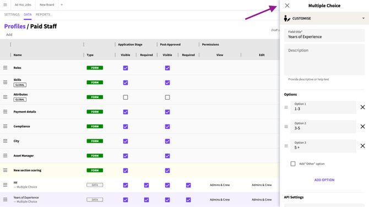Image resolution: width=369 pixels, height=207 pixels.
Task: Uncheck Years of Experience Application Required checkbox
Action: point(146,200)
